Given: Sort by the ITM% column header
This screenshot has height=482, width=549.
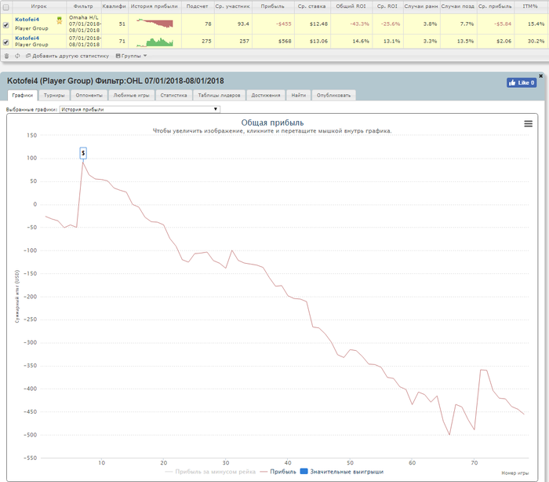Looking at the screenshot, I should [x=530, y=6].
